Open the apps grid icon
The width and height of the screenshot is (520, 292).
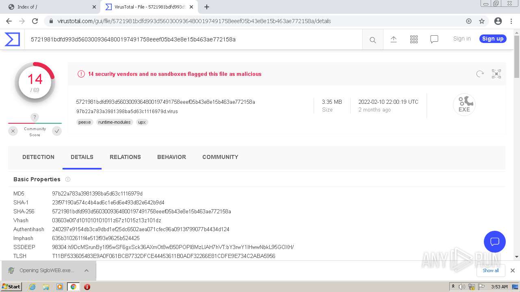click(x=414, y=39)
